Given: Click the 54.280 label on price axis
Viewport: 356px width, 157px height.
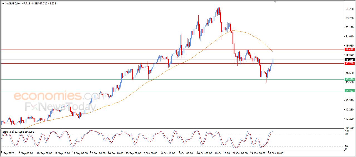Looking at the screenshot, I should (x=349, y=9).
